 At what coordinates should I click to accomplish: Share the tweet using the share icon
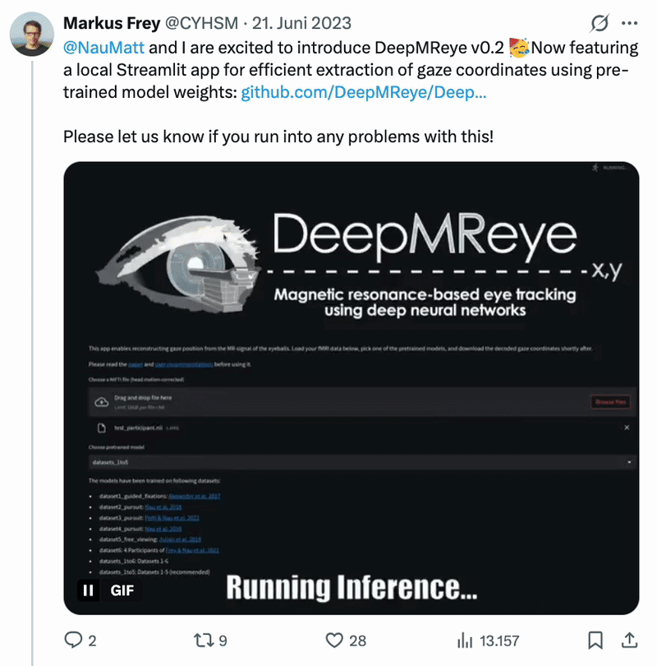pos(629,640)
